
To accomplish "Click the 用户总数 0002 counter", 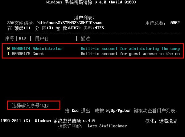I will coord(162,23).
